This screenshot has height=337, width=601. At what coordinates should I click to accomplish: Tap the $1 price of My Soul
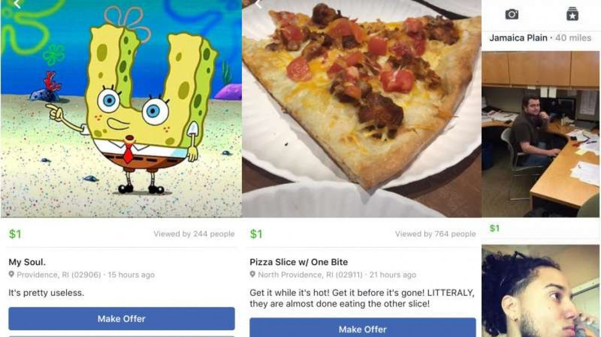click(x=15, y=234)
